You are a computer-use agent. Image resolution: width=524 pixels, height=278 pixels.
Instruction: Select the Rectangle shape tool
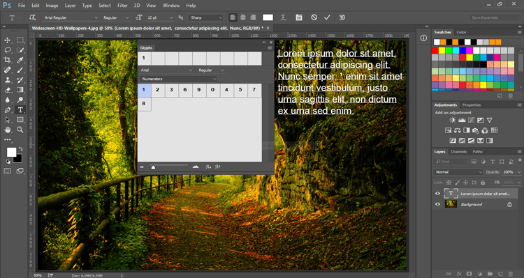click(x=20, y=120)
